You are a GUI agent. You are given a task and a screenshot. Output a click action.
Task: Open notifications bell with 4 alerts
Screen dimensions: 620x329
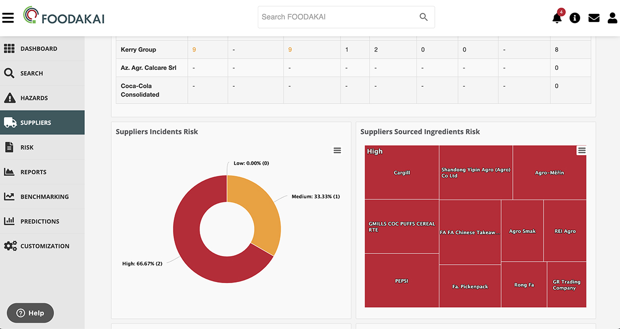pos(557,18)
